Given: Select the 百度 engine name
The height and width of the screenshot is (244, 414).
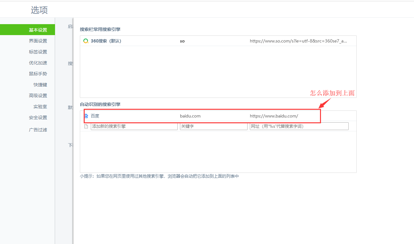Looking at the screenshot, I should click(95, 116).
